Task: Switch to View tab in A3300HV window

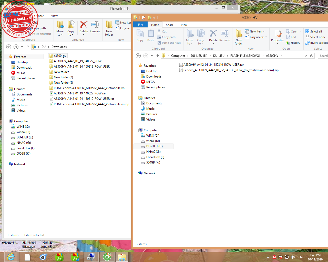Action: point(184,25)
